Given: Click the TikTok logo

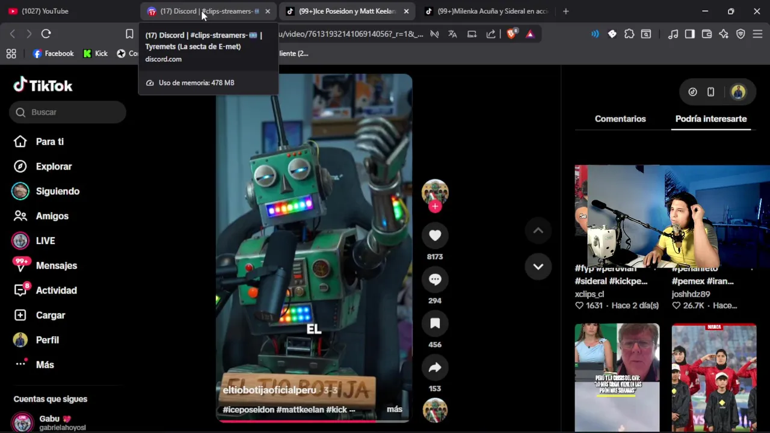Looking at the screenshot, I should coord(43,85).
